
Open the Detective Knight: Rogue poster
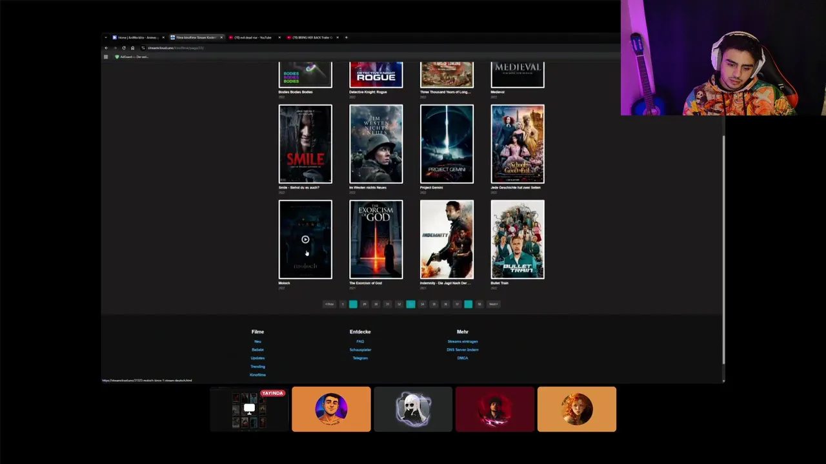pos(376,75)
